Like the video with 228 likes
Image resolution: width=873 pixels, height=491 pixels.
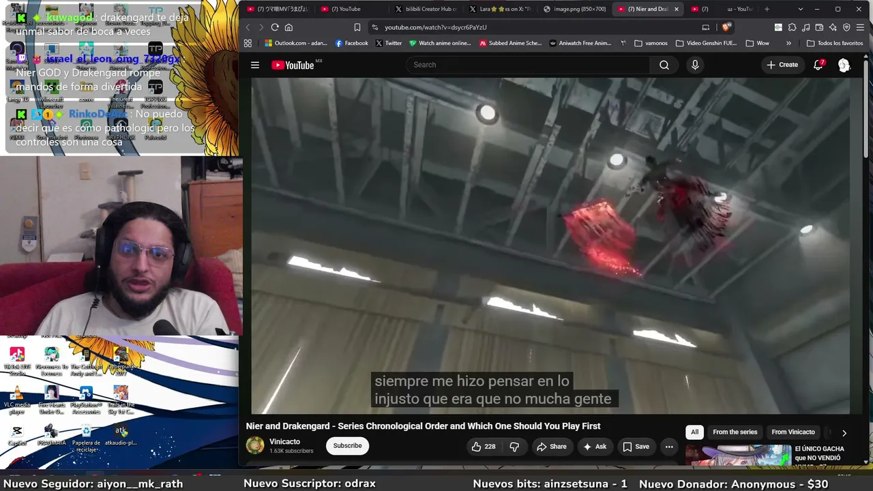coord(483,447)
